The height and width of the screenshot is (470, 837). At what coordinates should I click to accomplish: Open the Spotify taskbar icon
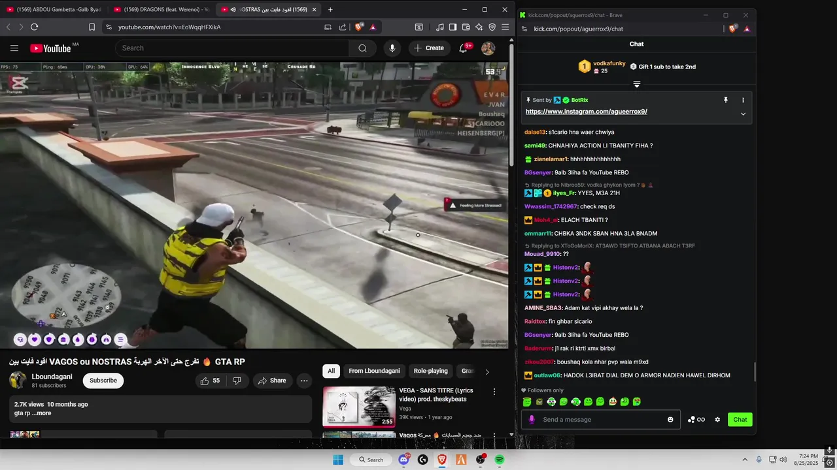(x=500, y=460)
